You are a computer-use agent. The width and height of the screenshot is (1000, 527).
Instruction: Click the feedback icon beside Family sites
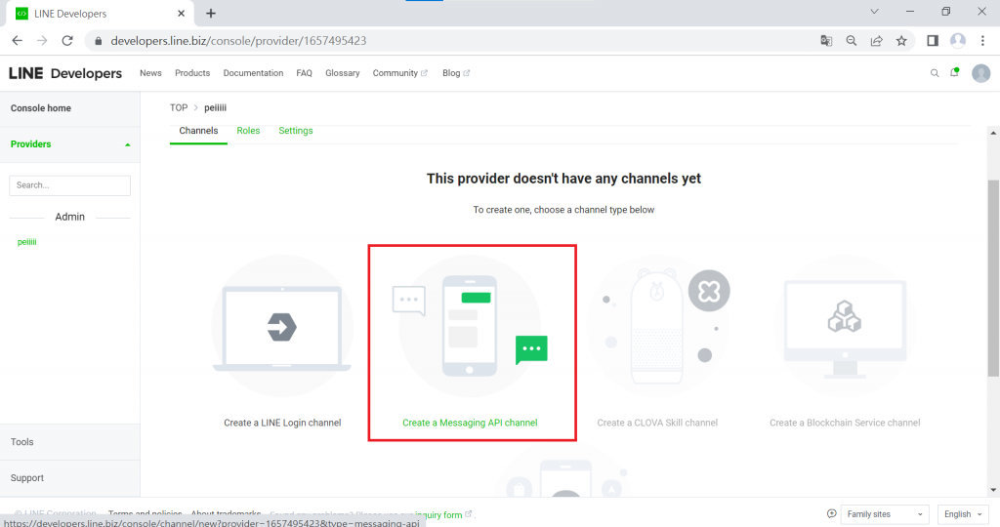coord(832,513)
